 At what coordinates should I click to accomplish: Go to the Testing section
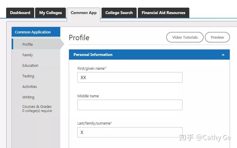(28, 76)
